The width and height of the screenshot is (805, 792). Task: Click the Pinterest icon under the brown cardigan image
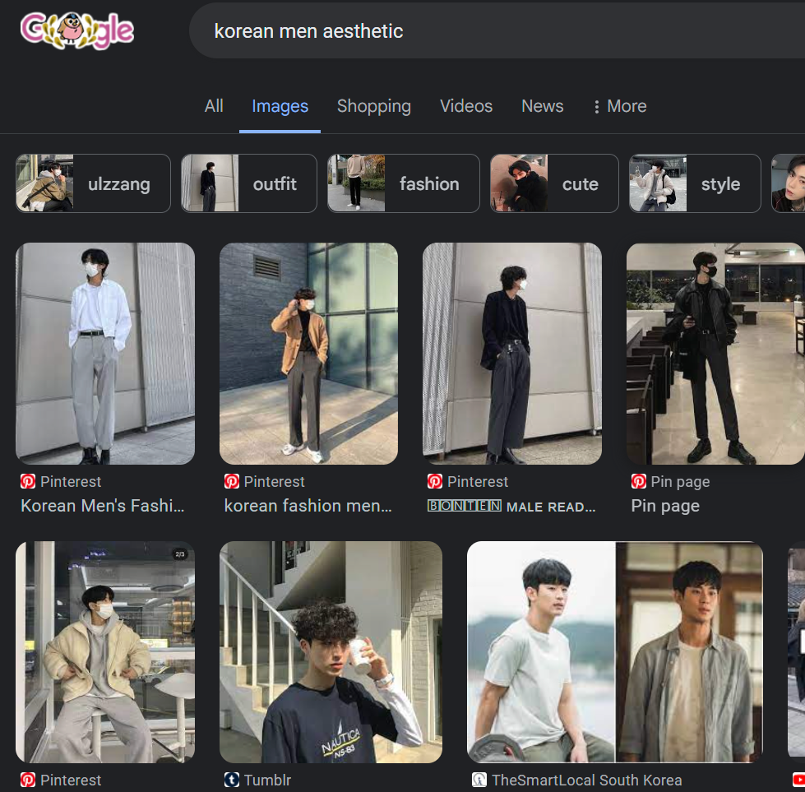232,482
